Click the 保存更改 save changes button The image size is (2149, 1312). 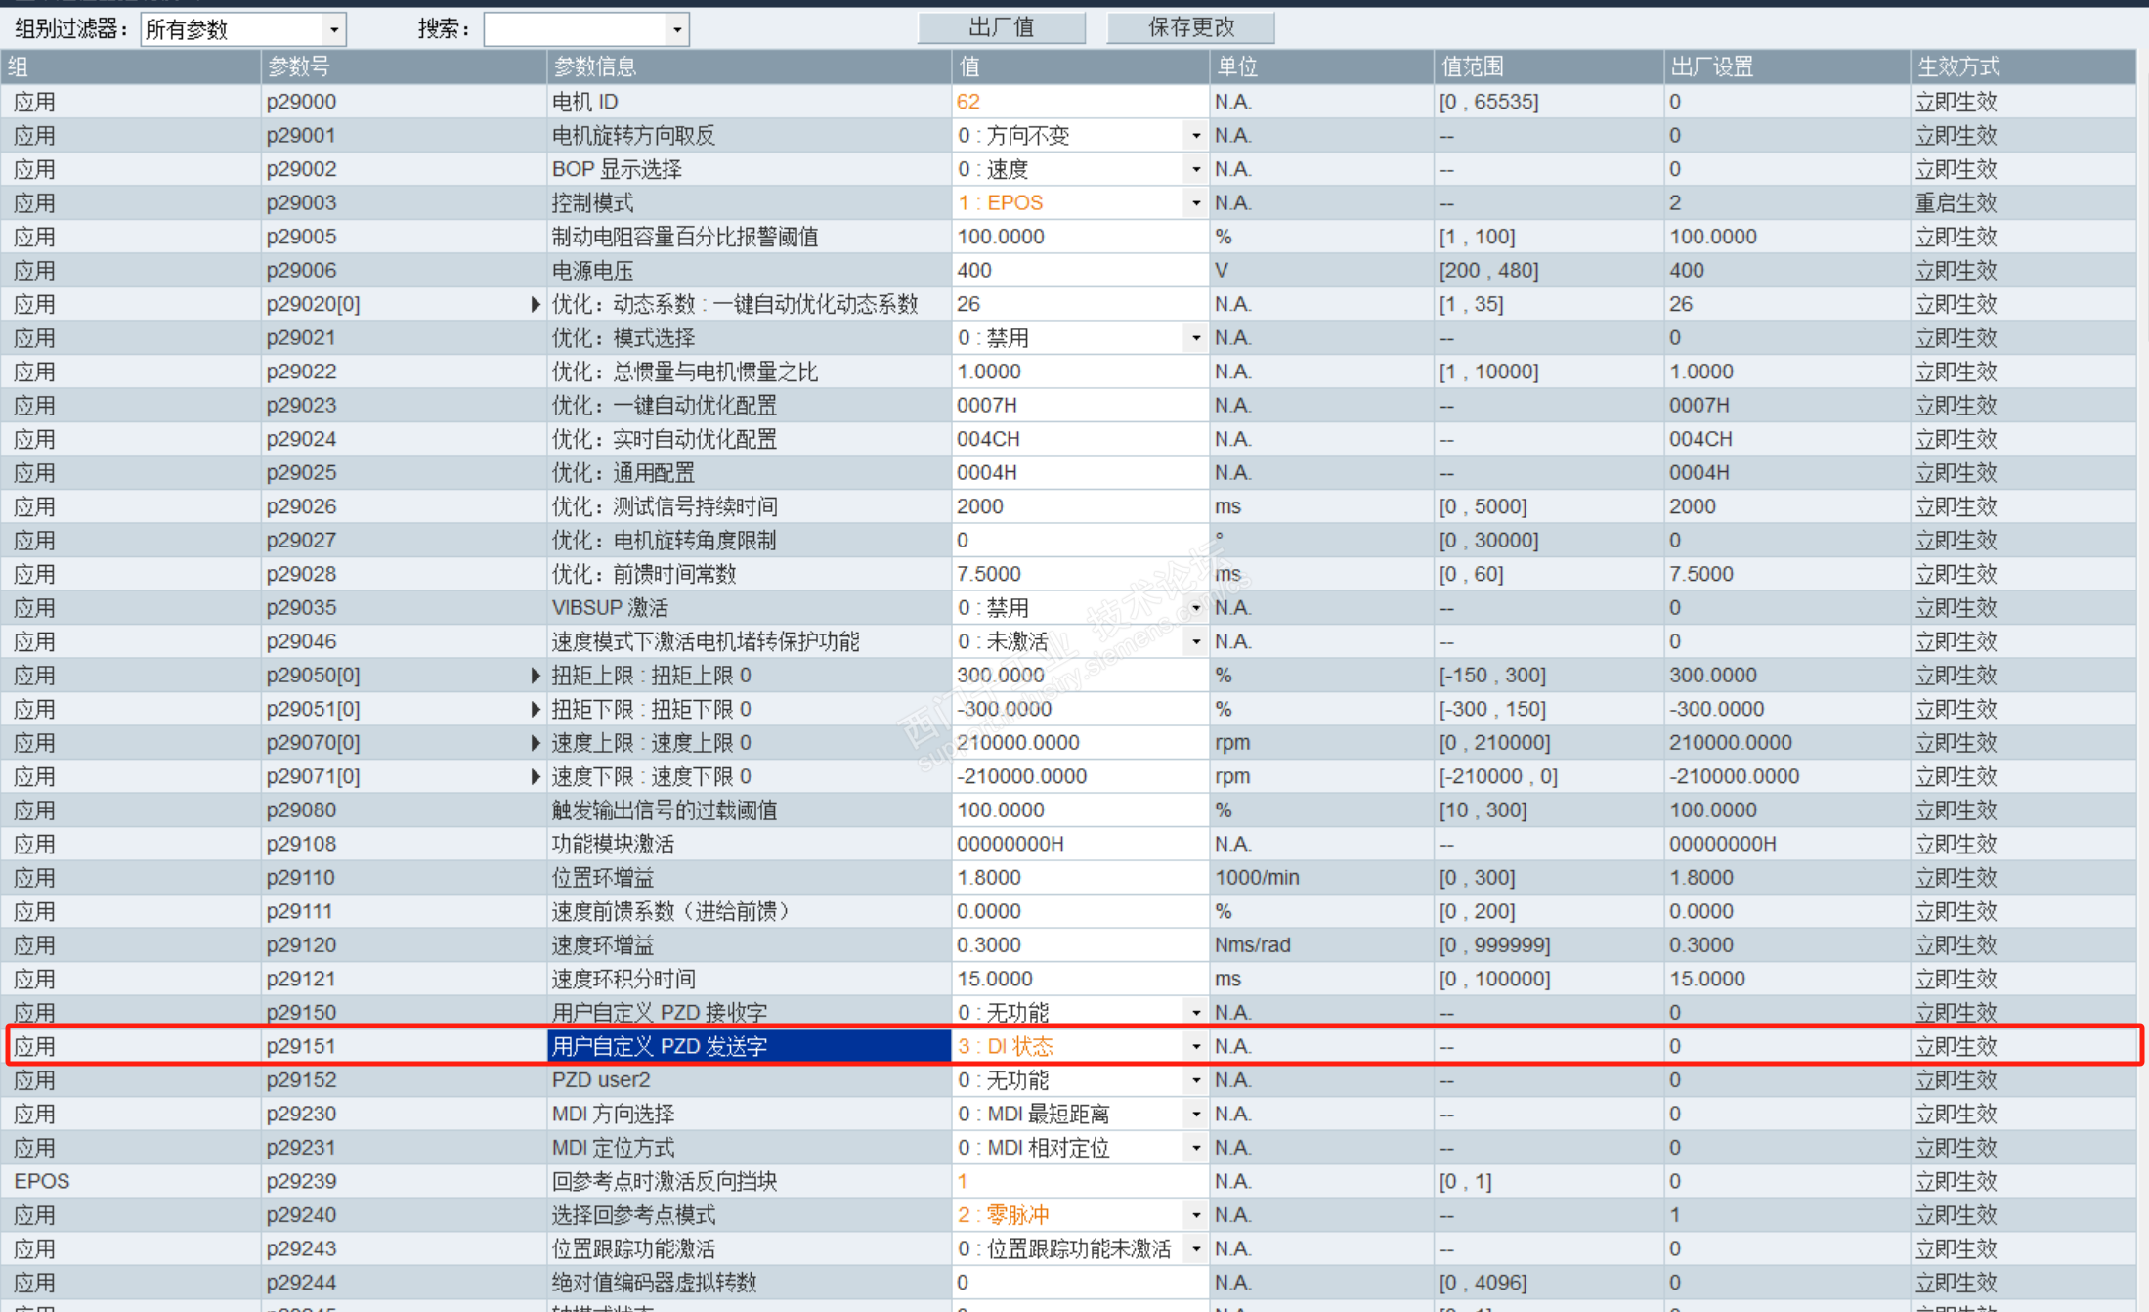tap(1189, 27)
